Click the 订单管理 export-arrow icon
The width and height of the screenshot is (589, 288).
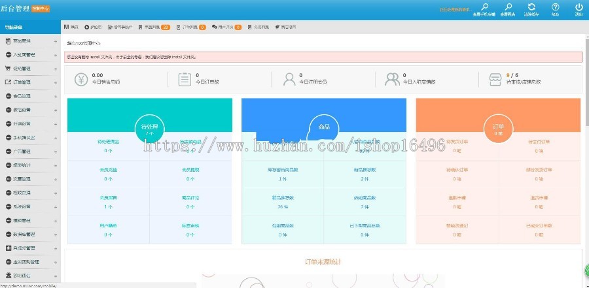click(8, 82)
